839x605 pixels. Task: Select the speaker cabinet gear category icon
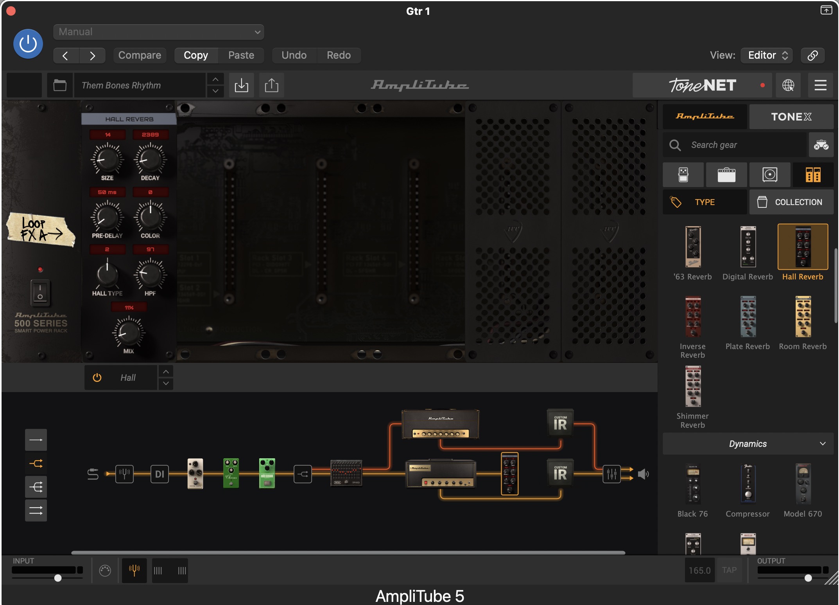pos(769,175)
